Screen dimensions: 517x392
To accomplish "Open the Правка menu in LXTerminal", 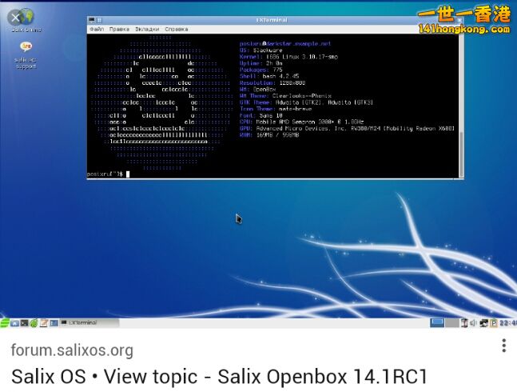I will point(119,29).
